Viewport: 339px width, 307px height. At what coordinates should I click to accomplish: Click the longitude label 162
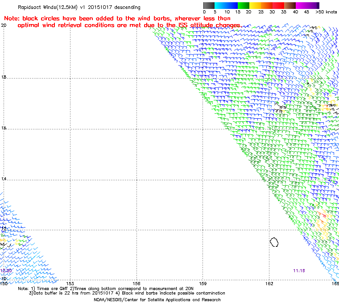coord(269,284)
